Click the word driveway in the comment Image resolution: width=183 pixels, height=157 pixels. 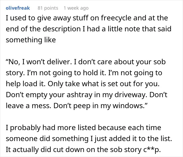[131, 95]
